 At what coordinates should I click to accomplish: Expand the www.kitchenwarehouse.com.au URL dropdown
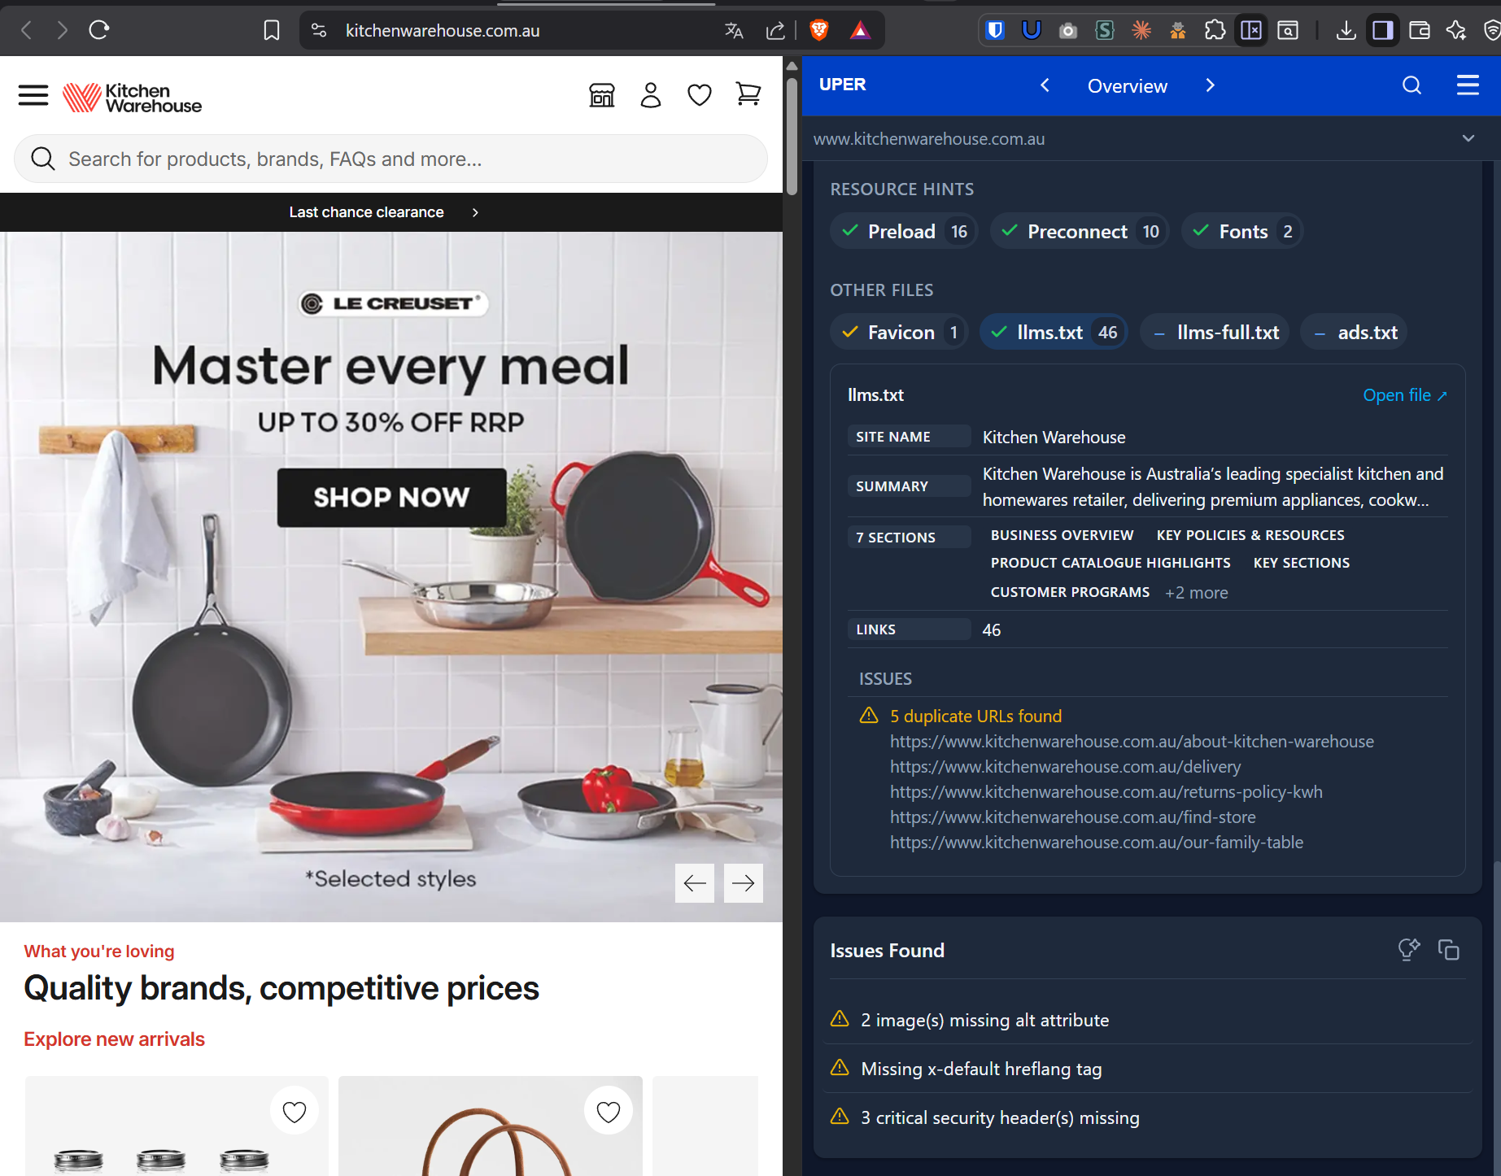point(1469,138)
